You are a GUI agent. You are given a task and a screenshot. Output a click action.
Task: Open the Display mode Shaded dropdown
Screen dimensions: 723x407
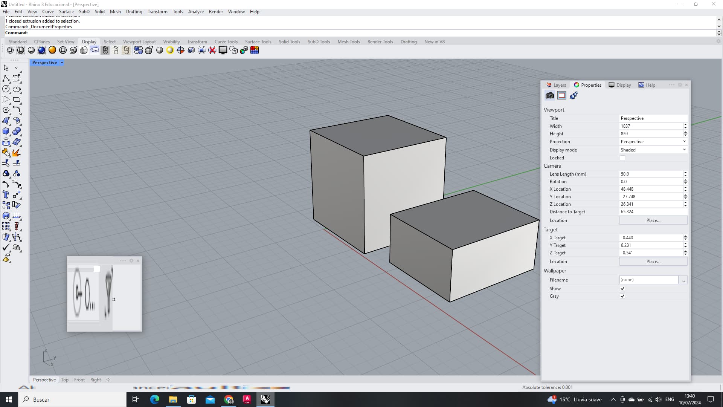(653, 150)
